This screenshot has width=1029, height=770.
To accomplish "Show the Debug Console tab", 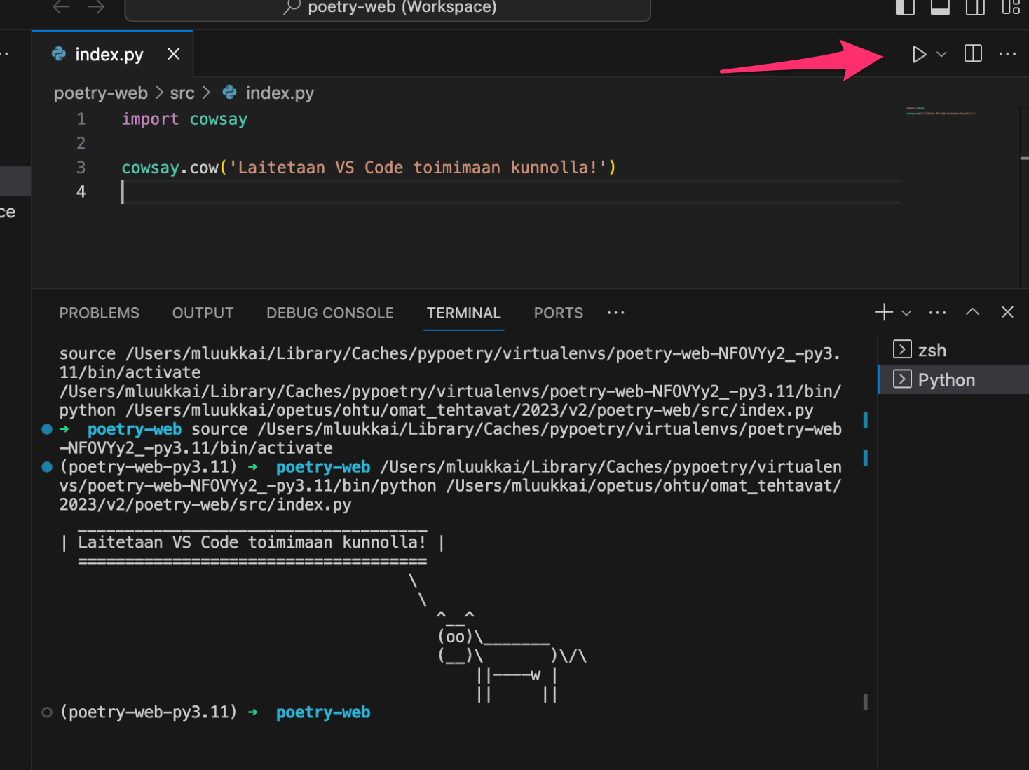I will coord(329,313).
